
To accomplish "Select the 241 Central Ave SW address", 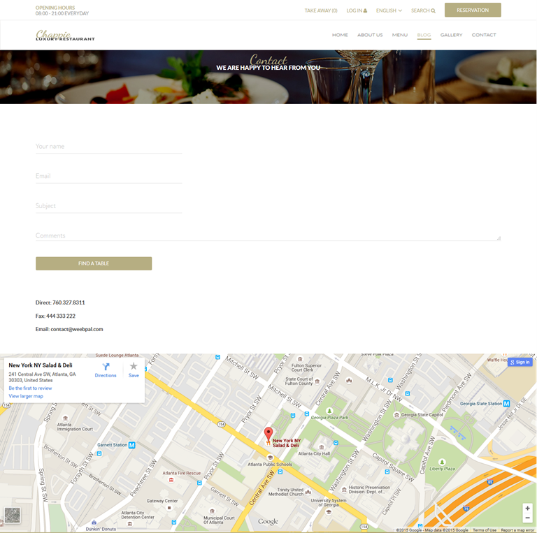I will 42,377.
